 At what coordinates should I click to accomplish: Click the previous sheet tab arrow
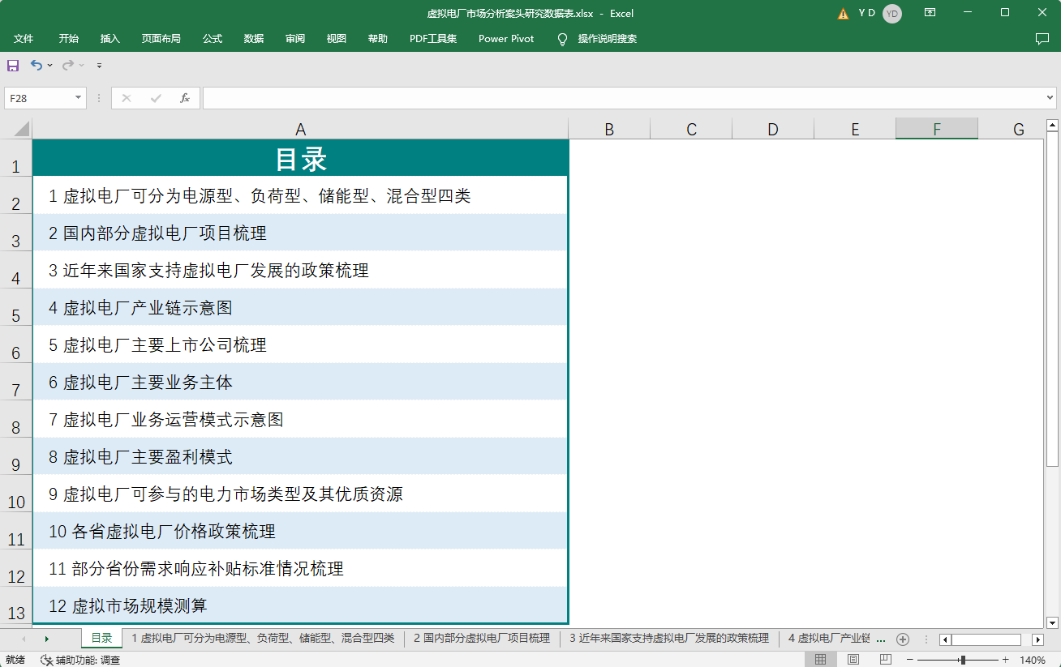tap(24, 639)
